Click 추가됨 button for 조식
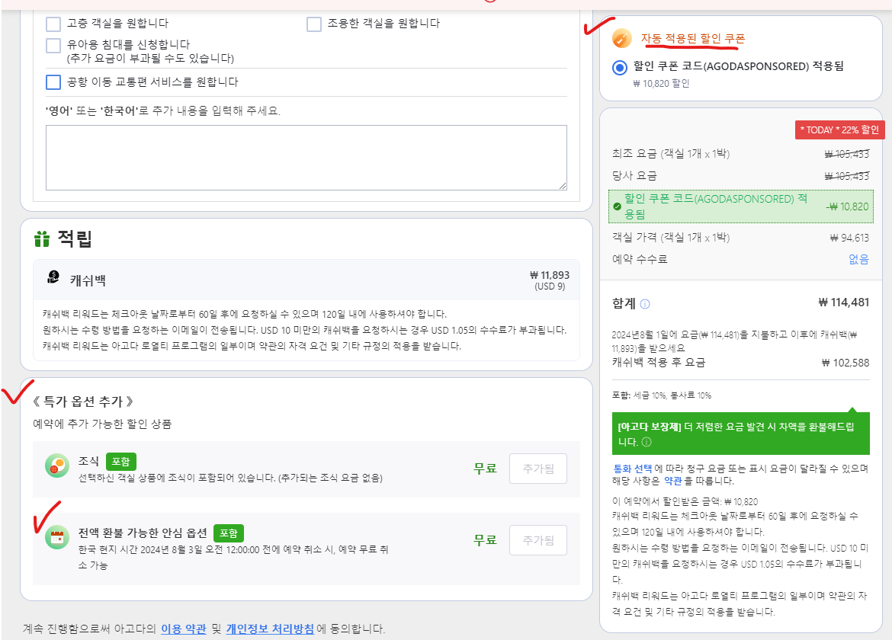The image size is (892, 640). pyautogui.click(x=537, y=468)
